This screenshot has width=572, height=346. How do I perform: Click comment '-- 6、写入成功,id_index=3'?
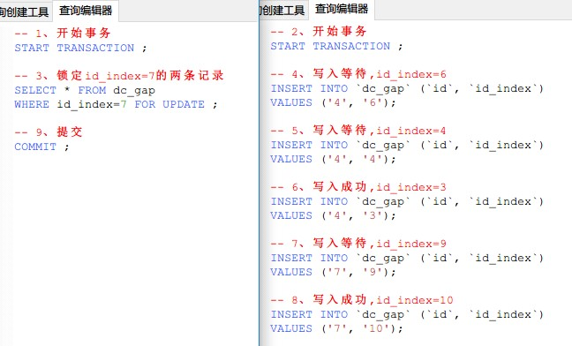[358, 187]
